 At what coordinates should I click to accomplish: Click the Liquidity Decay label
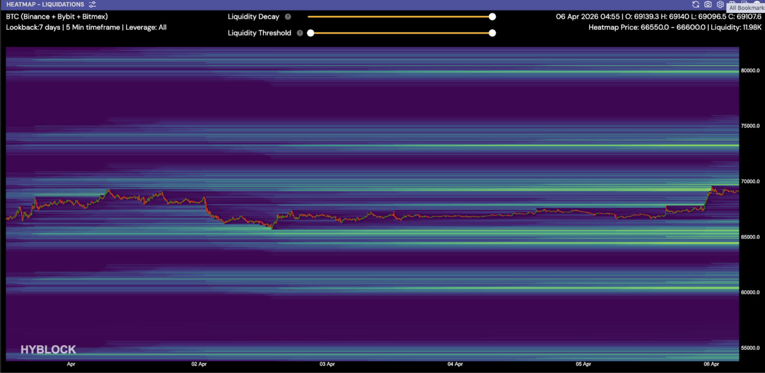(253, 17)
